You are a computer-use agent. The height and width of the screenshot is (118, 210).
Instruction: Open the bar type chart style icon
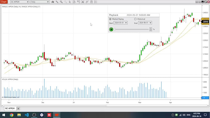pyautogui.click(x=53, y=2)
